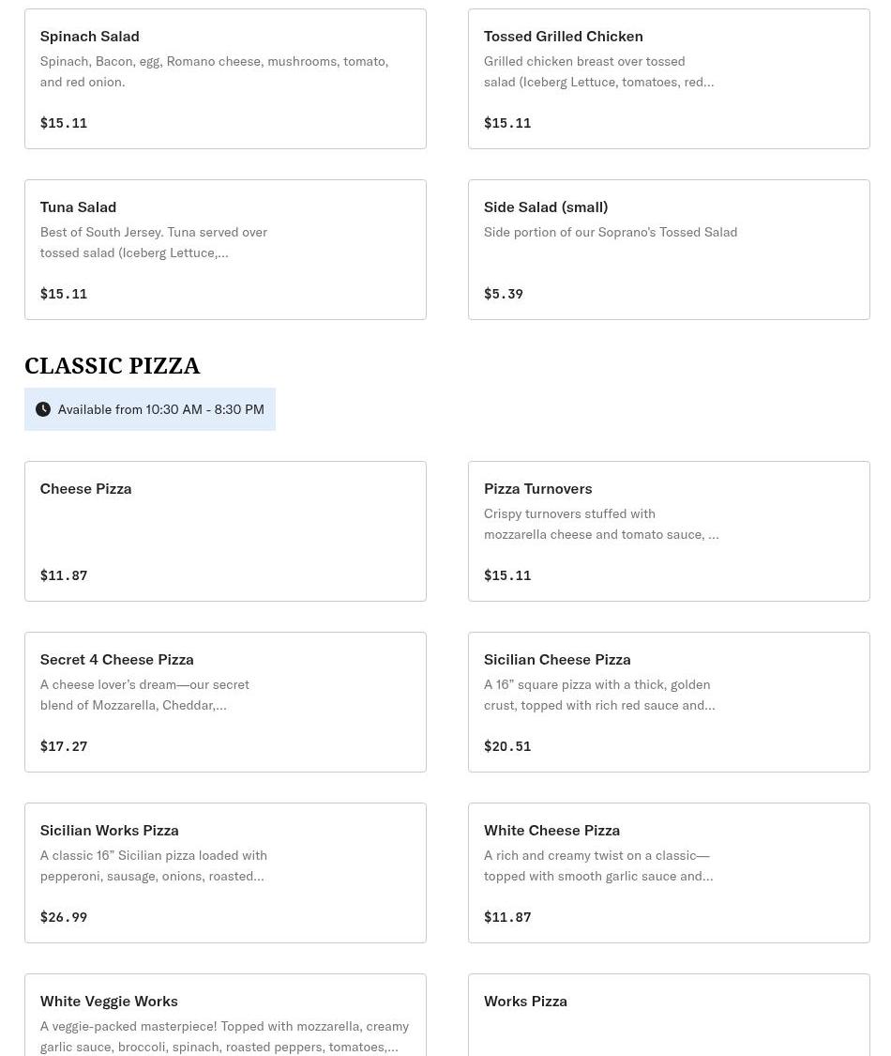Select the Works Pizza card

[669, 1016]
